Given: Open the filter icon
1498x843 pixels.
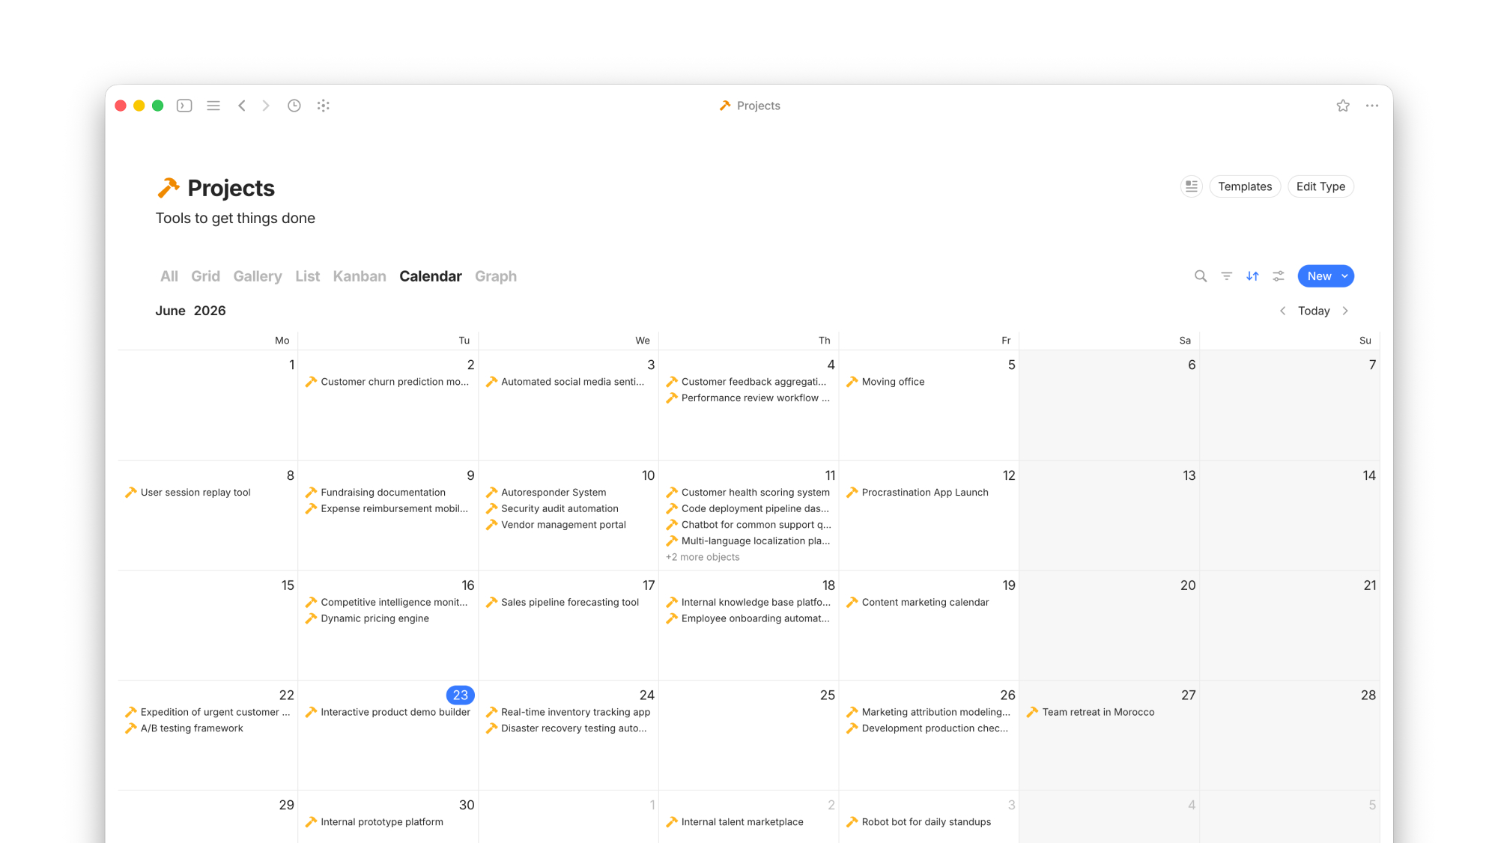Looking at the screenshot, I should tap(1227, 276).
